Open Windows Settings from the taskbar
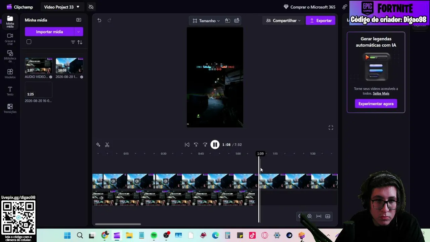Image resolution: width=430 pixels, height=242 pixels. coord(277,235)
